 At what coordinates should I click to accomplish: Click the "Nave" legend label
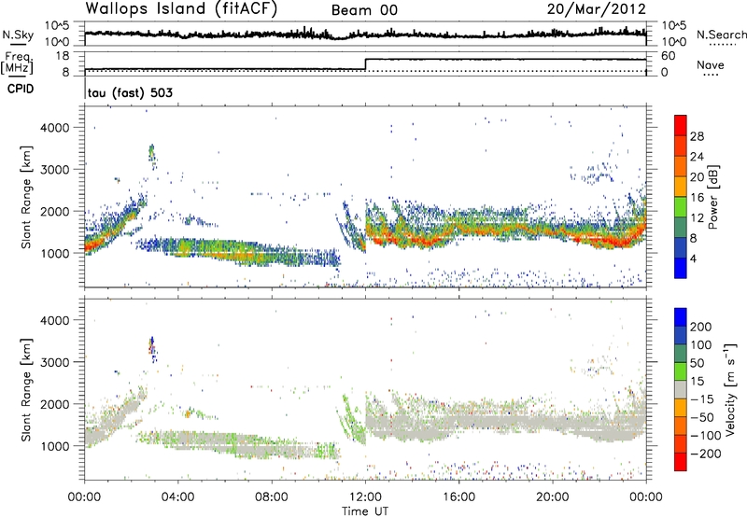point(711,65)
